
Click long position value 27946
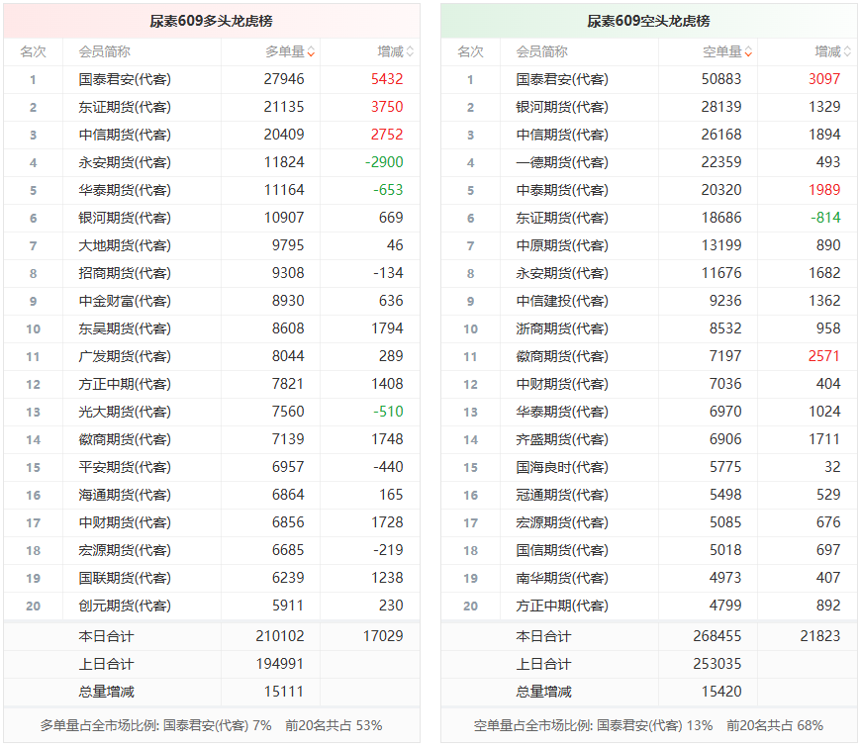point(284,79)
